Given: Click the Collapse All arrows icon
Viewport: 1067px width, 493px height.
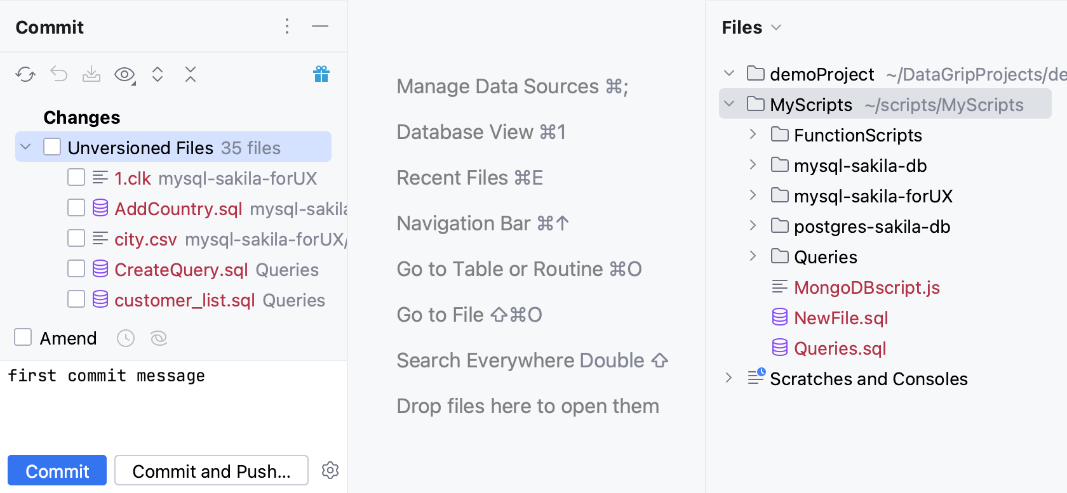Looking at the screenshot, I should coord(191,75).
